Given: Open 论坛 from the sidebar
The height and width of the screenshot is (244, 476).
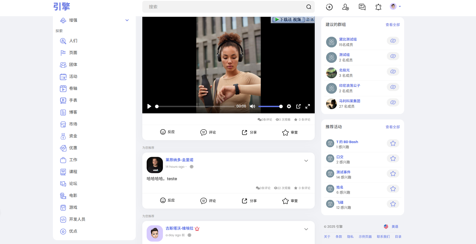Looking at the screenshot, I should 73,184.
